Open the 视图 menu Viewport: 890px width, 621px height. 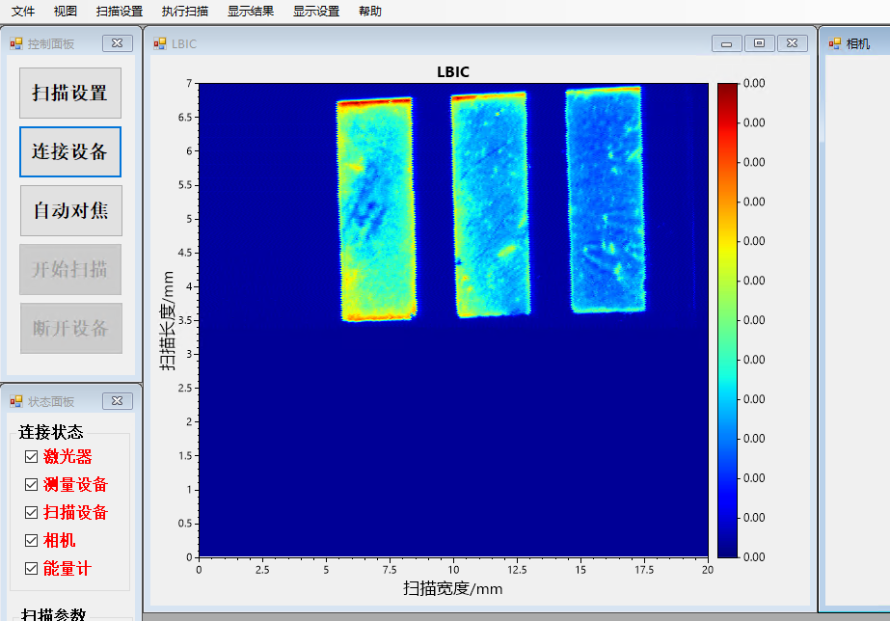click(66, 12)
